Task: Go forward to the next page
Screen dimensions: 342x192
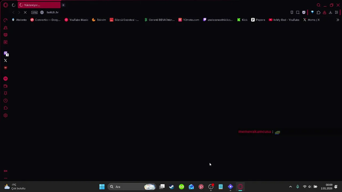Action: point(19,13)
